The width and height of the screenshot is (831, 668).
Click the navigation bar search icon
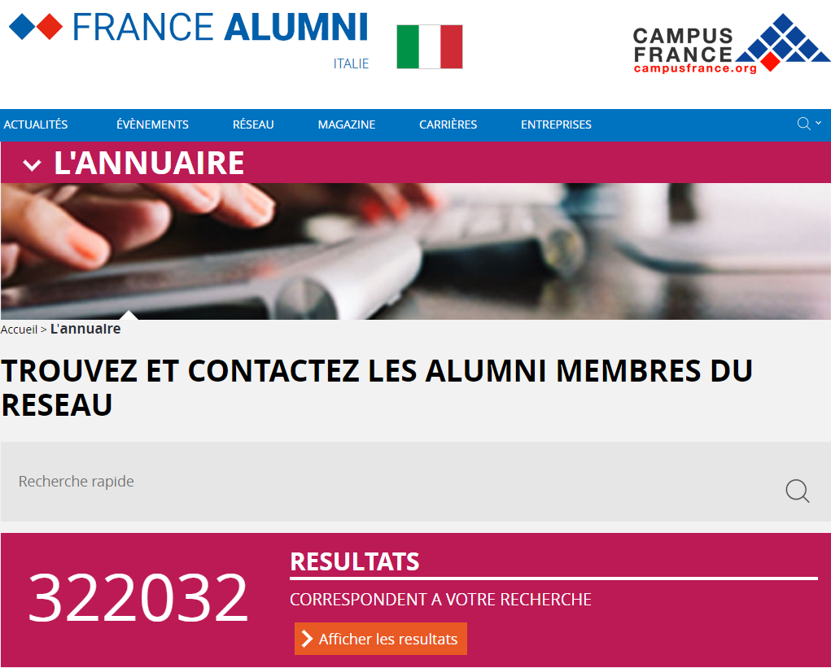click(803, 124)
